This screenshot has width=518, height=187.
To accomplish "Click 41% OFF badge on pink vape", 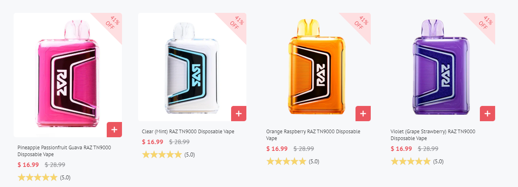I will [110, 24].
